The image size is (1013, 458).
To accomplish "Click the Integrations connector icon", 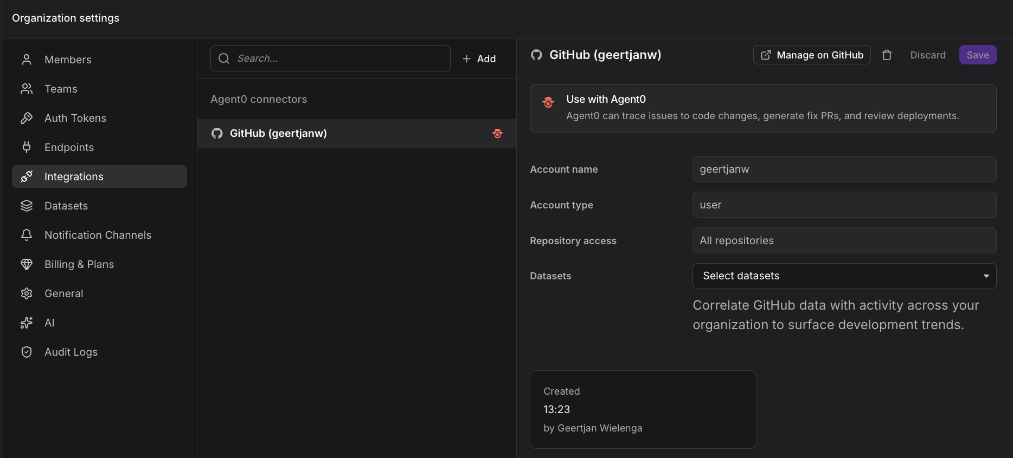I will coord(27,176).
